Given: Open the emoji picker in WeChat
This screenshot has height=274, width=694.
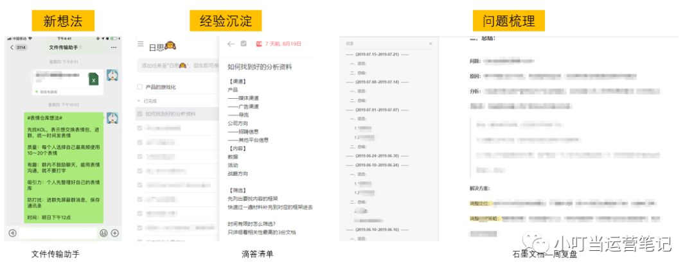Looking at the screenshot, I should pos(103,233).
